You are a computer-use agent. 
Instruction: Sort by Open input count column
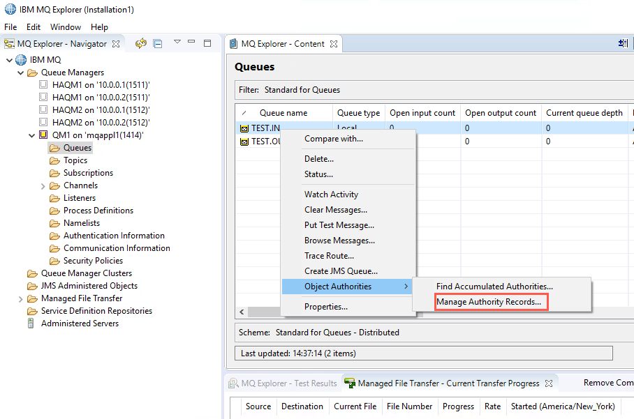click(422, 113)
